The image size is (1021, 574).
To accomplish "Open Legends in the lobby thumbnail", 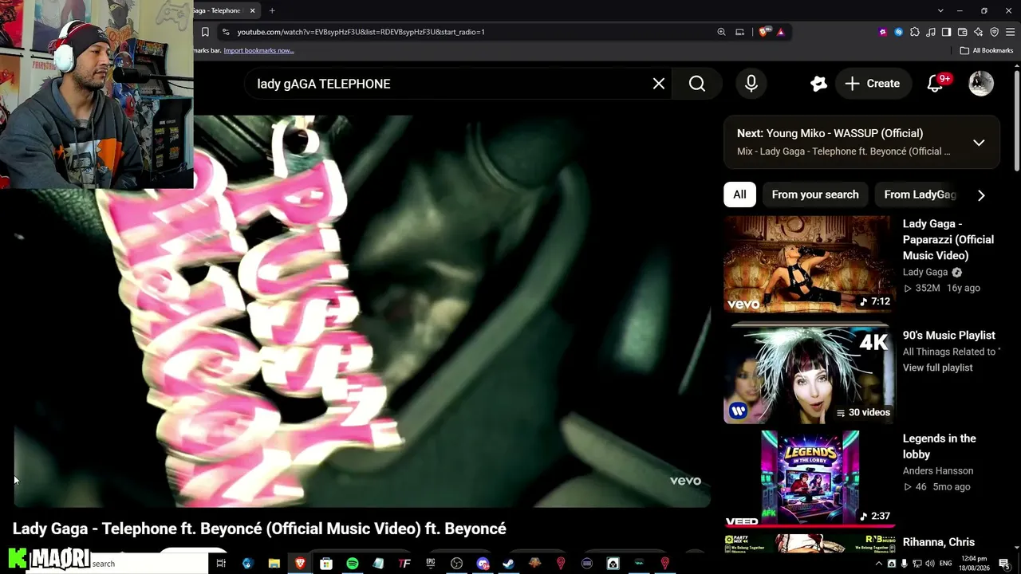I will 809,479.
